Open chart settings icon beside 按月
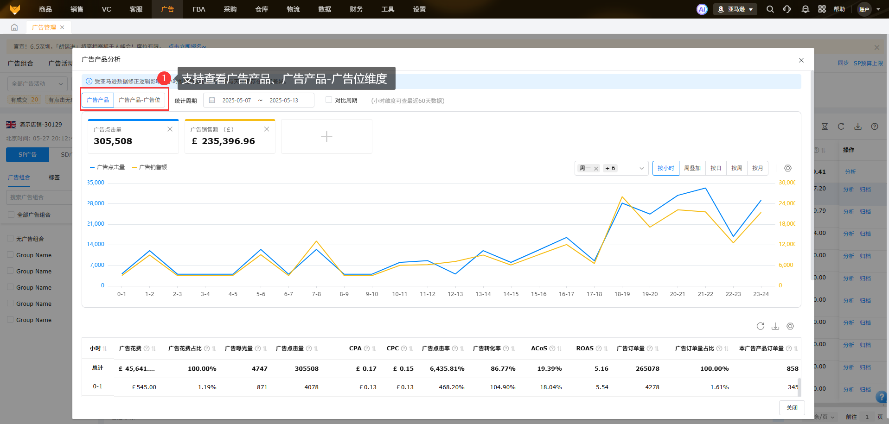The image size is (889, 424). 787,168
